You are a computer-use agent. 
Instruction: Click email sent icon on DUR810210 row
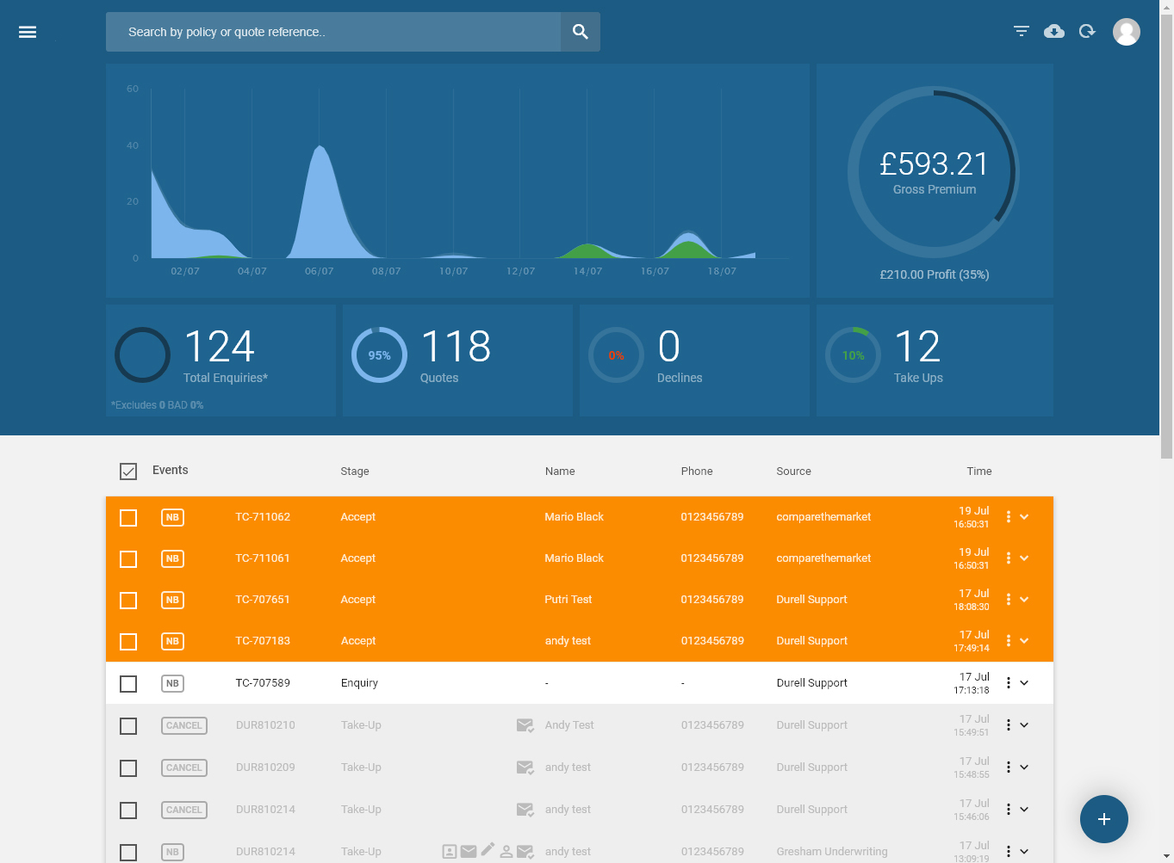point(525,725)
